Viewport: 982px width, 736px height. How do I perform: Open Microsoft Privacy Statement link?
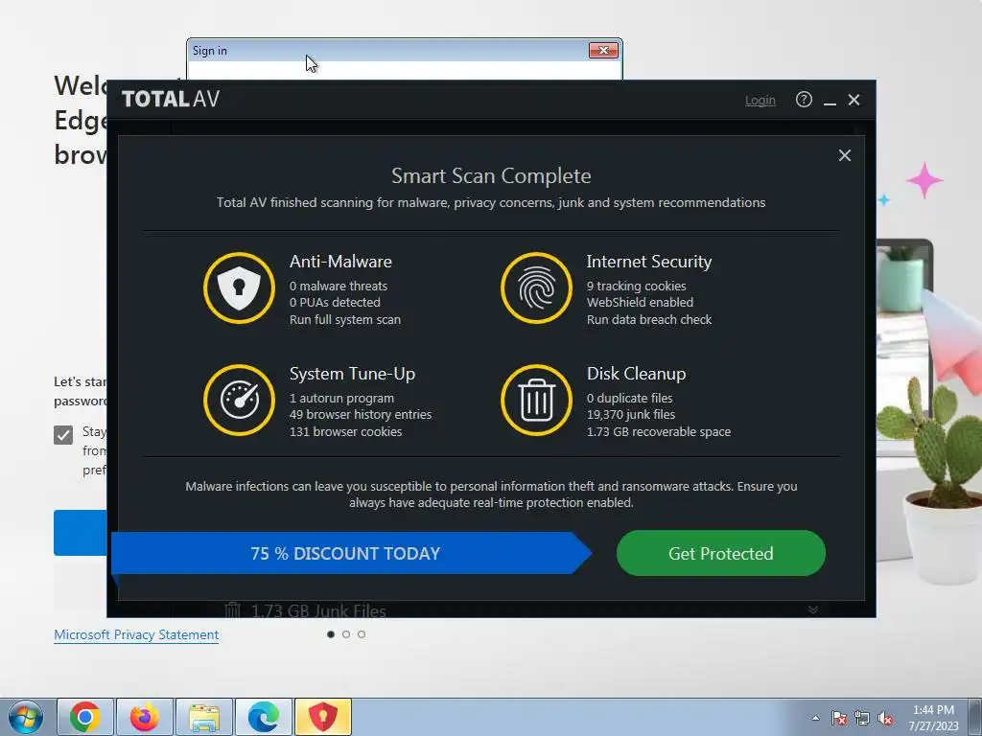click(x=136, y=634)
